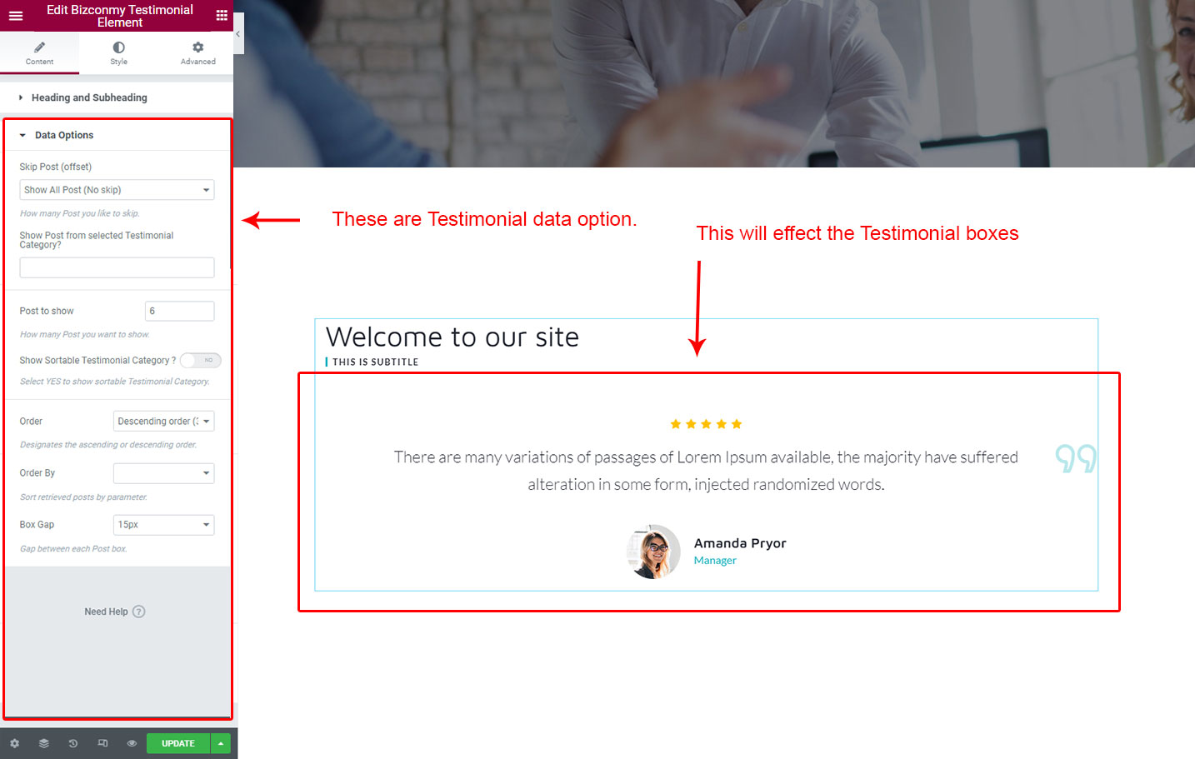Preview changes with the eye icon

click(132, 743)
